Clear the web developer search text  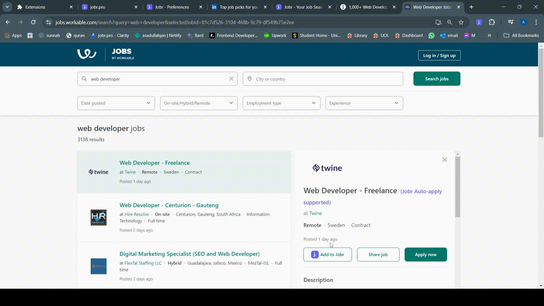pyautogui.click(x=231, y=79)
